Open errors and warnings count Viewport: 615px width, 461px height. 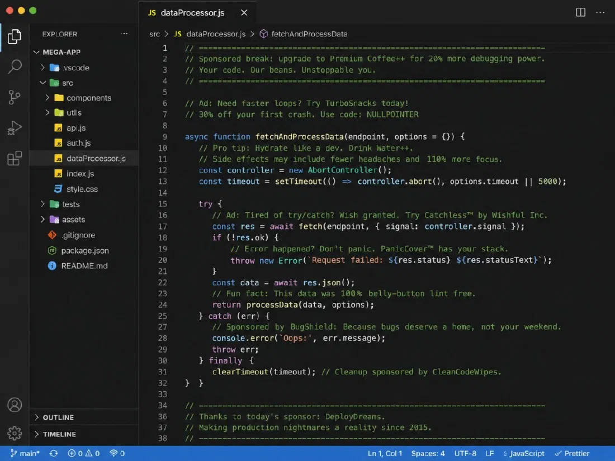pos(83,453)
